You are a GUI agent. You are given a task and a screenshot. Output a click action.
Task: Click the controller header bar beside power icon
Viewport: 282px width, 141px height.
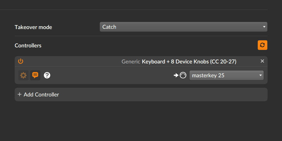[x=72, y=61]
